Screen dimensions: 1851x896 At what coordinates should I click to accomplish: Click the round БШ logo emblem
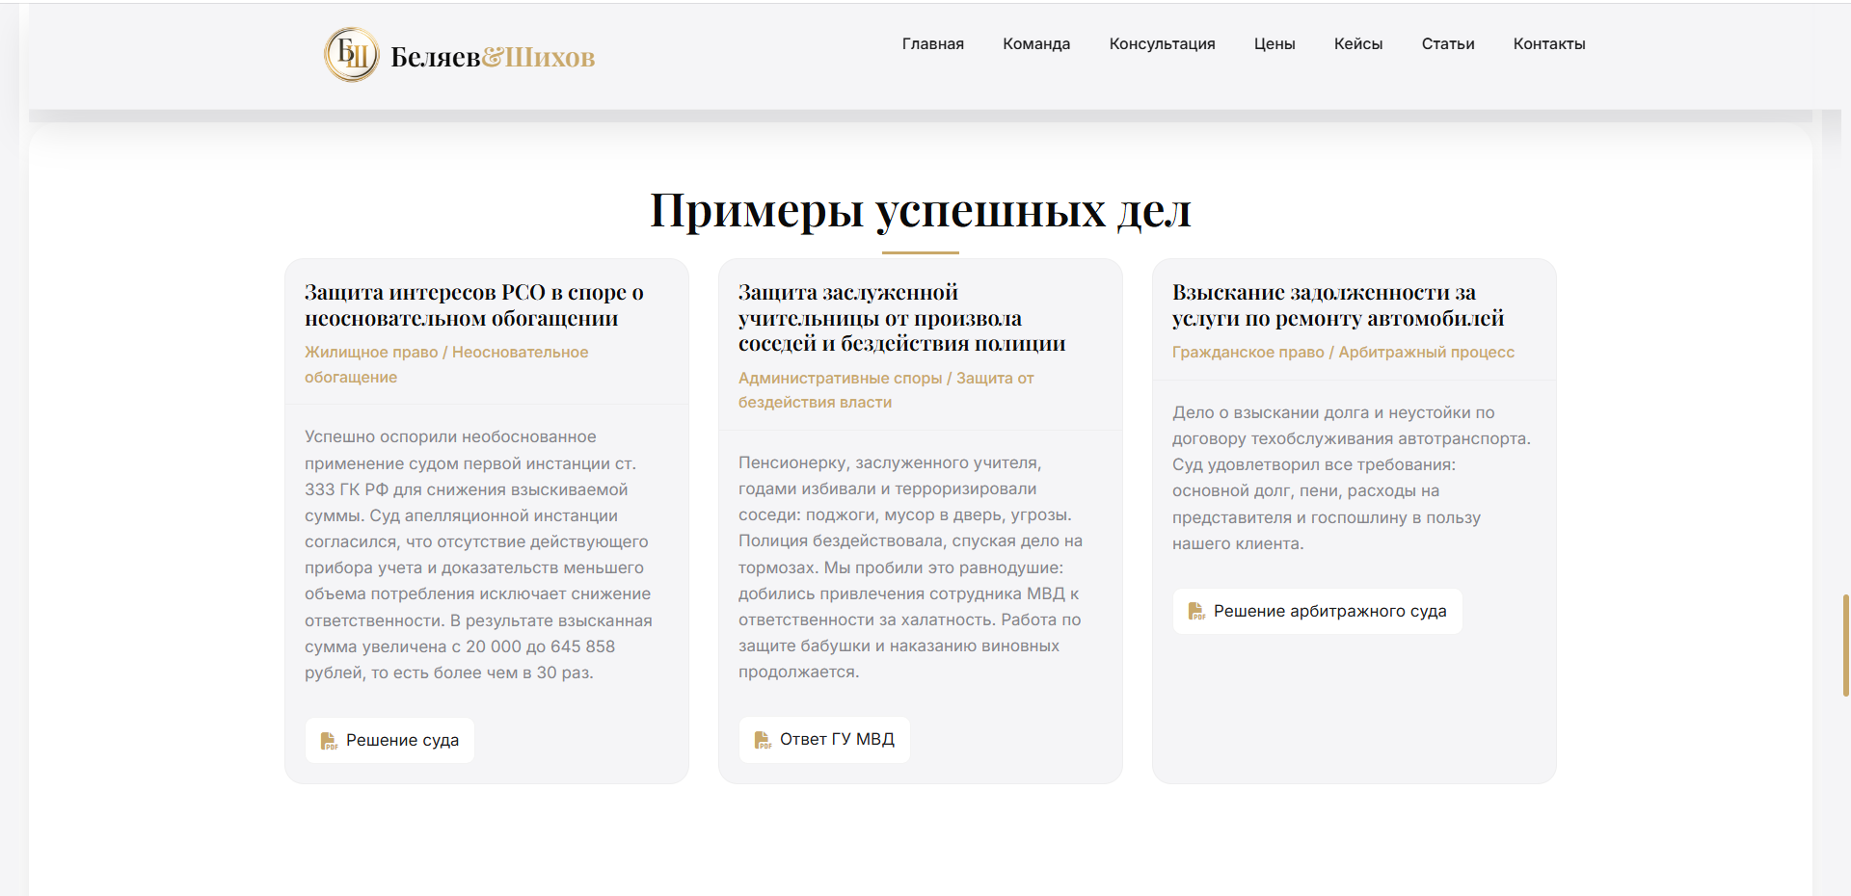[x=352, y=55]
